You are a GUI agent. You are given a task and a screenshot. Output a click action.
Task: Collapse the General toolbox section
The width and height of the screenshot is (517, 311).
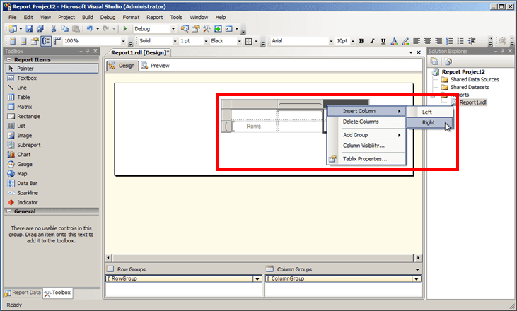click(9, 211)
